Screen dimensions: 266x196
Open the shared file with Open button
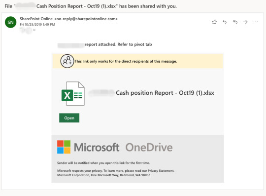click(x=69, y=118)
